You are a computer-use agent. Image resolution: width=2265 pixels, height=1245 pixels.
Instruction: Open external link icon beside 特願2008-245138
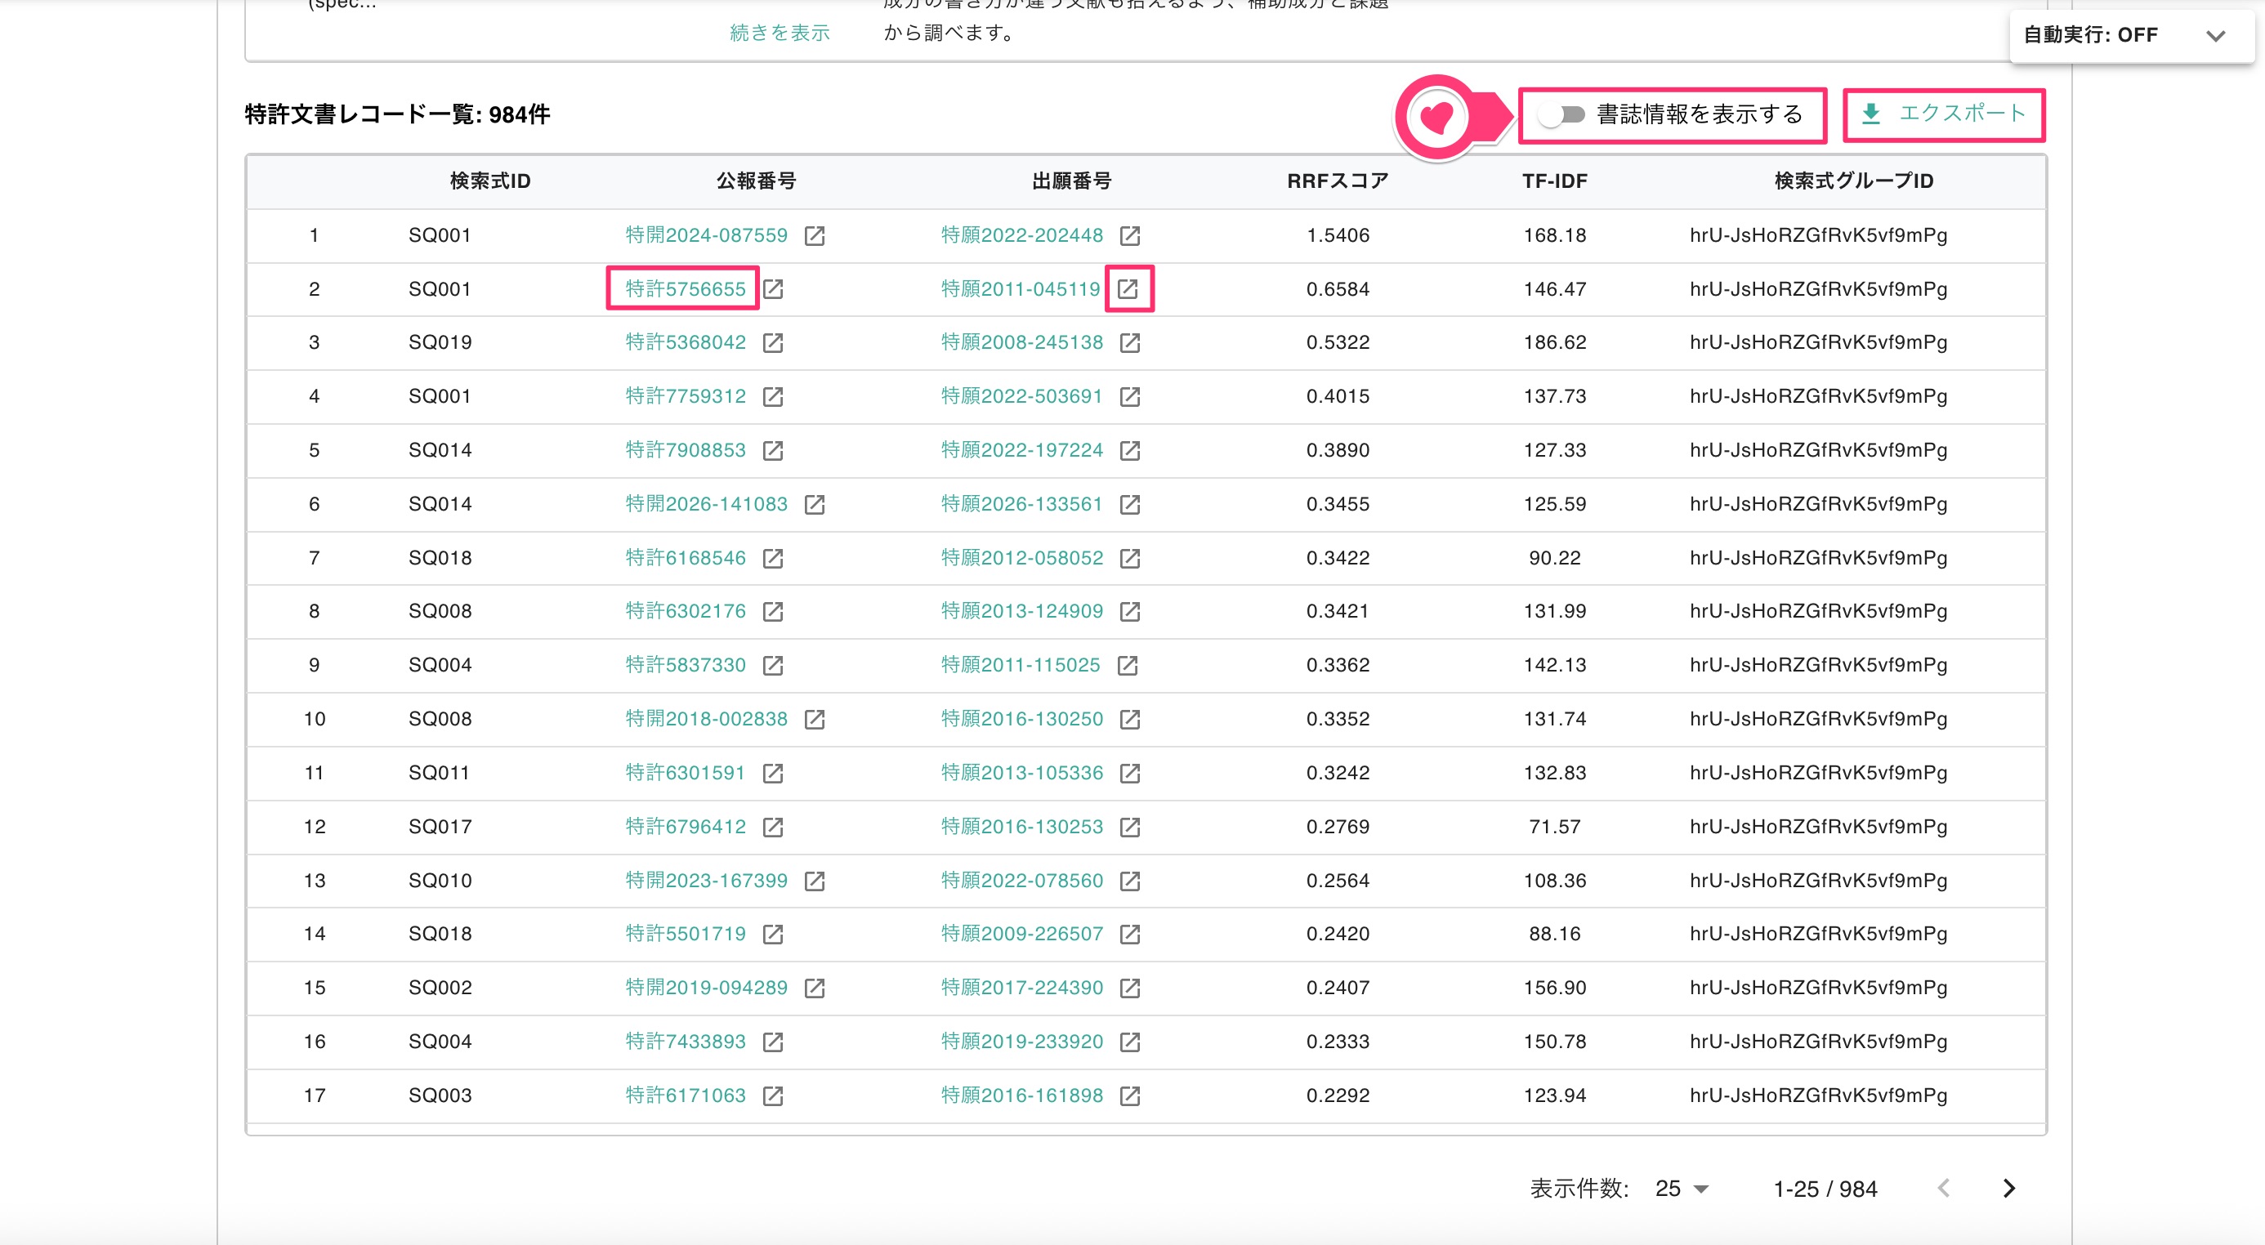pyautogui.click(x=1130, y=343)
